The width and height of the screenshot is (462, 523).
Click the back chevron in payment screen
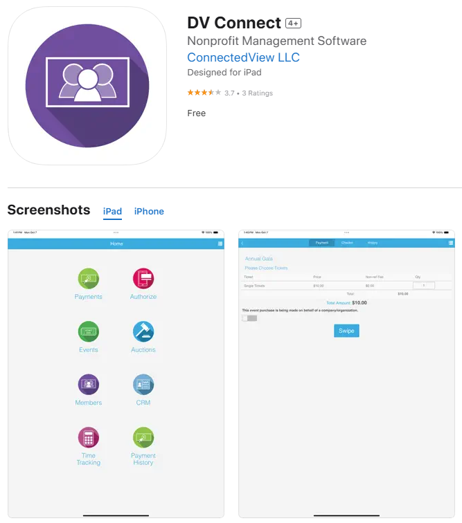coord(242,243)
